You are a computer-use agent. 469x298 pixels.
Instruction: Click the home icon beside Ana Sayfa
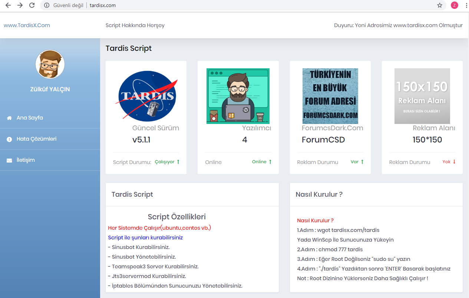tap(9, 118)
